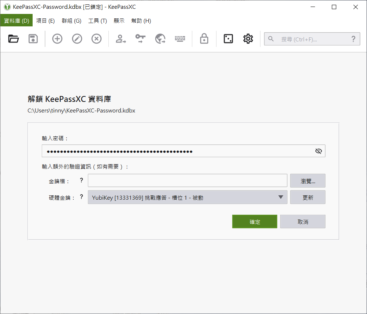Click the database path KeePassXC-Password.kdbx text
This screenshot has height=314, width=367.
pyautogui.click(x=81, y=111)
